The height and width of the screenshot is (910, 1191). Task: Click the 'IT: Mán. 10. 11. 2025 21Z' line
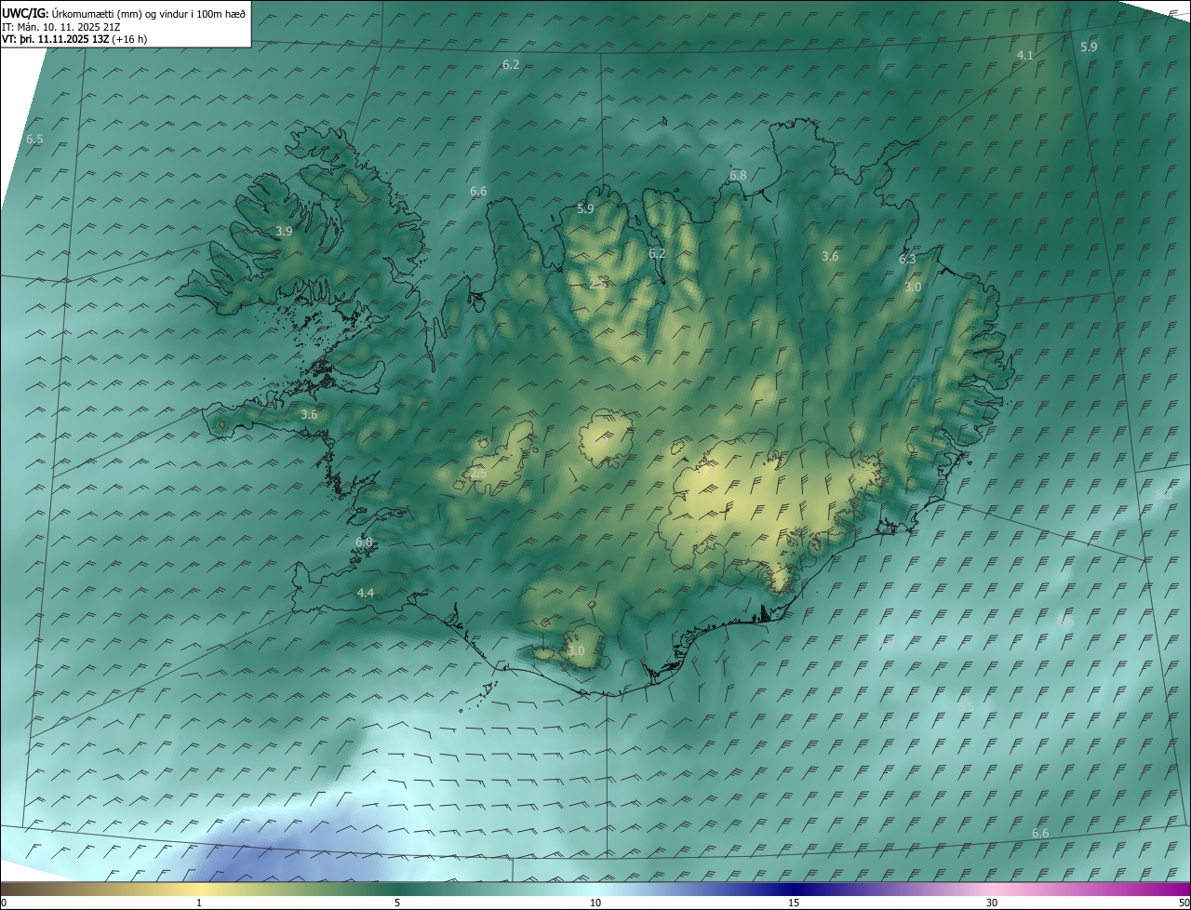[61, 26]
